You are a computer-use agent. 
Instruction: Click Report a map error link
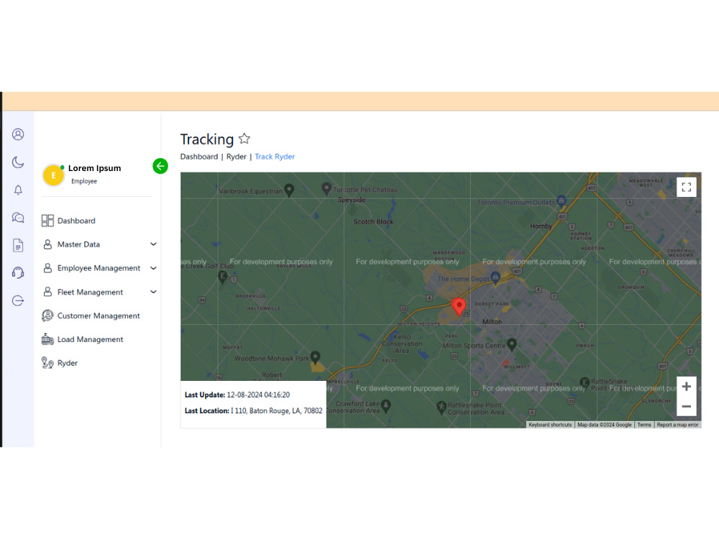pyautogui.click(x=677, y=425)
